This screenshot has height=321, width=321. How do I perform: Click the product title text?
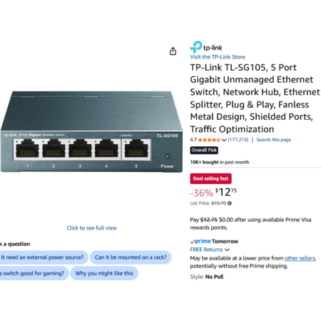(x=255, y=98)
